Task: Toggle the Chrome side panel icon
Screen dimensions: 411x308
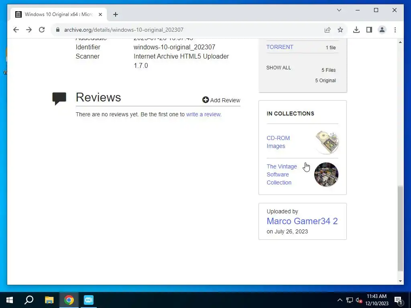Action: [x=369, y=30]
